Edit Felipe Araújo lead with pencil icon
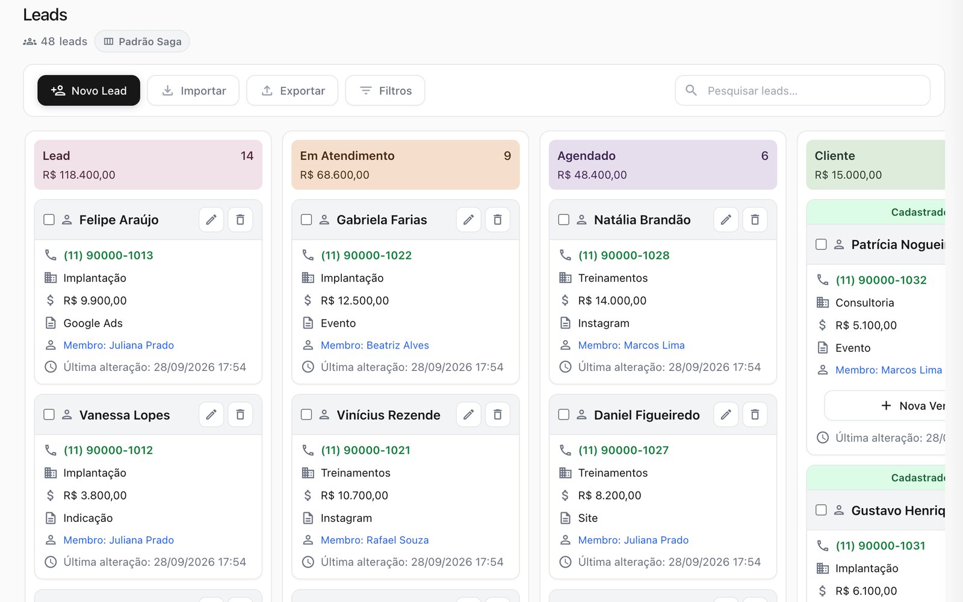Screen dimensions: 963x602 pos(211,220)
